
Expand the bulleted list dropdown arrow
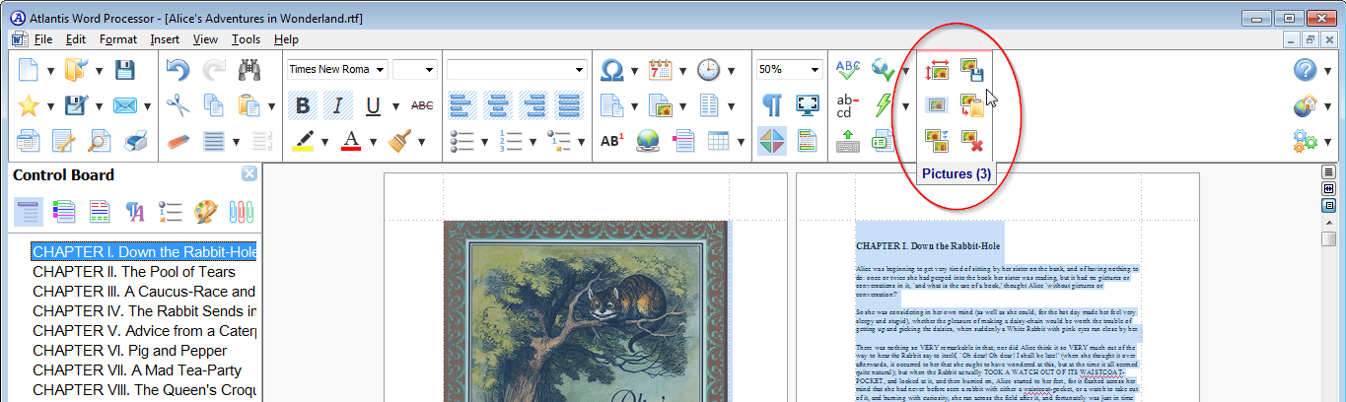484,141
